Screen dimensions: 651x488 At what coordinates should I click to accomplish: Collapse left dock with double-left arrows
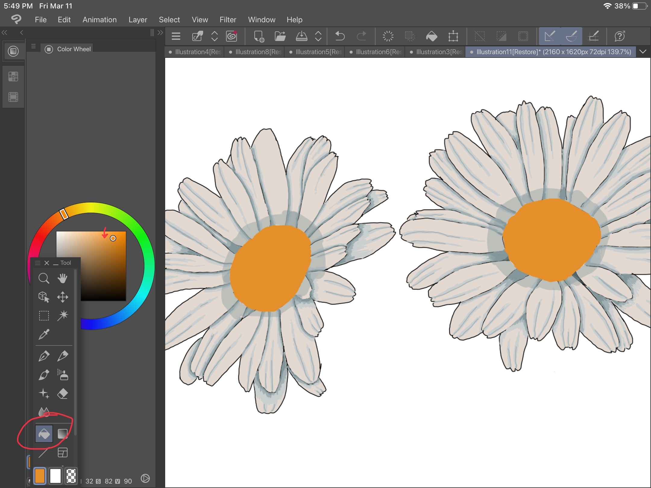pos(5,33)
